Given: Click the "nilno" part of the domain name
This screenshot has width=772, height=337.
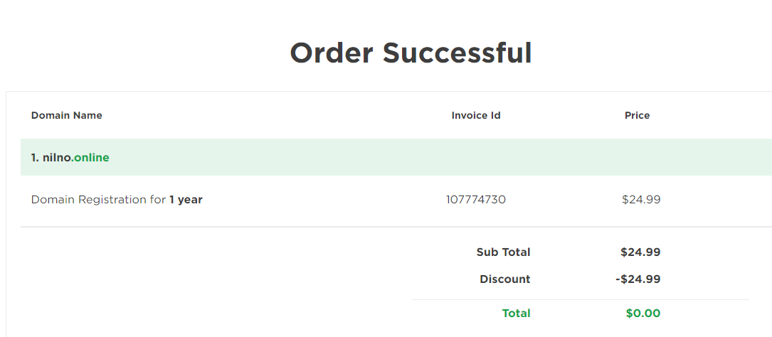Looking at the screenshot, I should tap(58, 157).
